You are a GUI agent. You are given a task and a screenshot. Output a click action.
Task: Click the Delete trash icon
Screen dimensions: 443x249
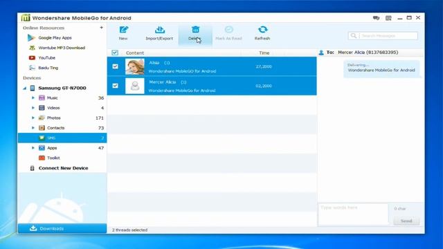[195, 29]
